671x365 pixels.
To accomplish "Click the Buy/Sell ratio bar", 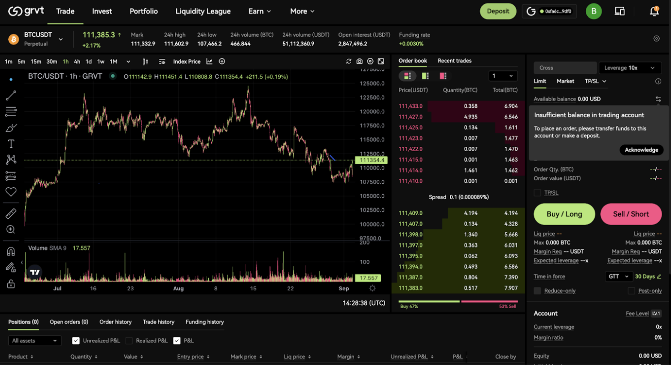I will coord(458,301).
